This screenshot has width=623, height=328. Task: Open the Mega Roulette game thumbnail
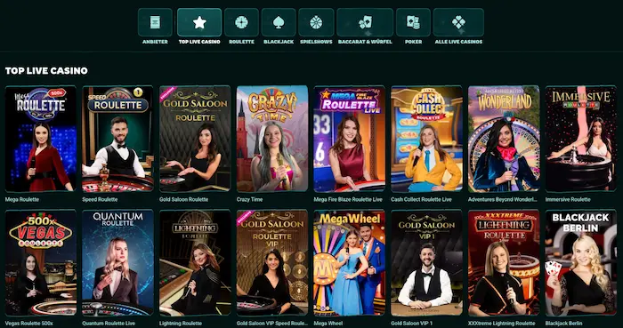[41, 139]
